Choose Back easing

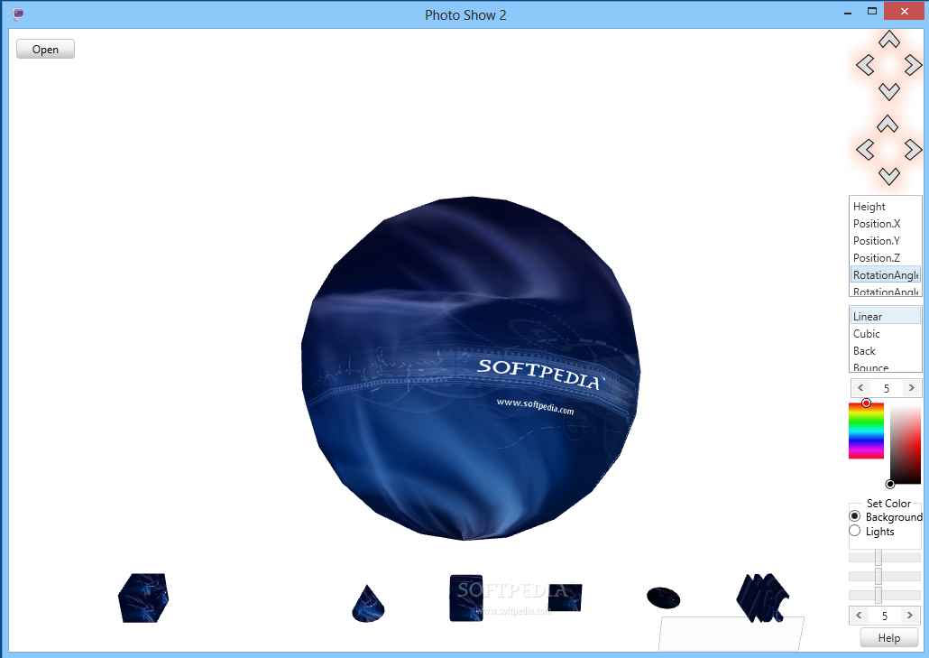pyautogui.click(x=885, y=351)
